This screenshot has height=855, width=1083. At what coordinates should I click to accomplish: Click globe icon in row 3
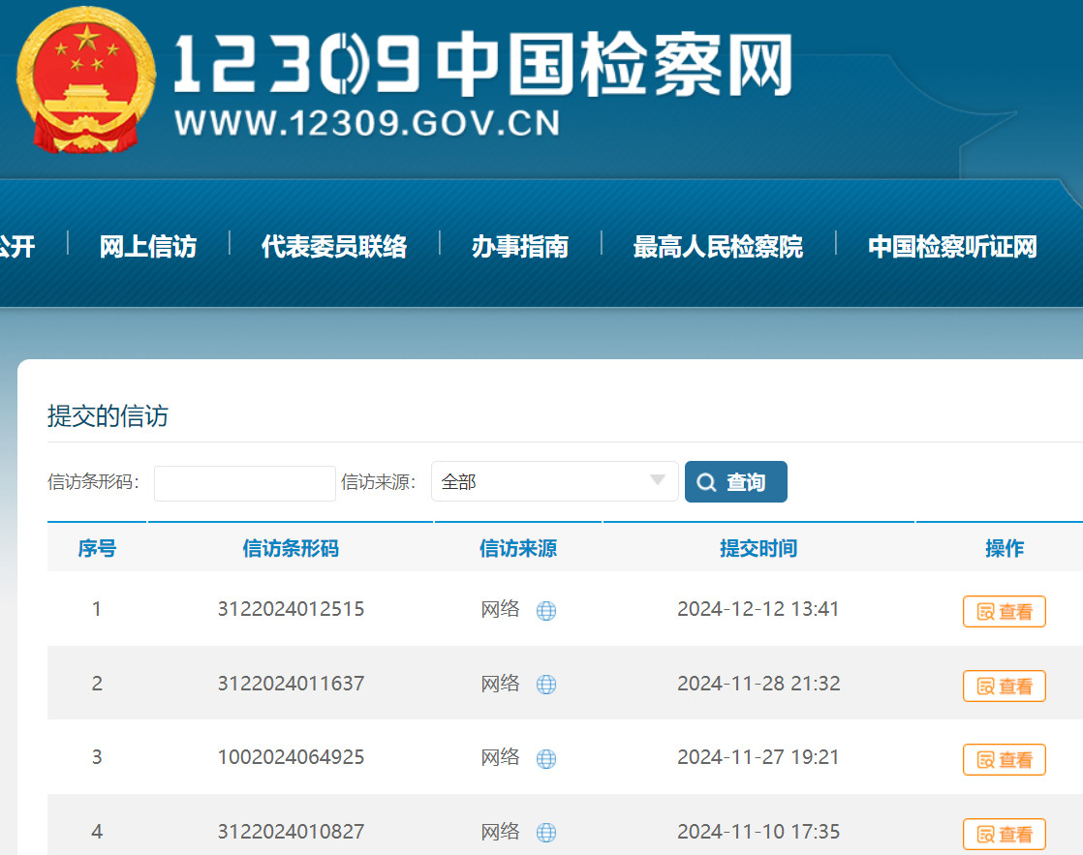(x=546, y=759)
